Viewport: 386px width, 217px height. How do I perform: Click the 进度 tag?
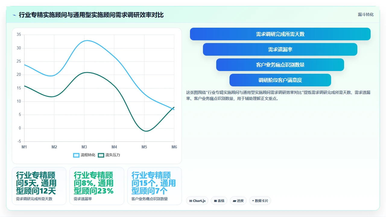coord(238,201)
